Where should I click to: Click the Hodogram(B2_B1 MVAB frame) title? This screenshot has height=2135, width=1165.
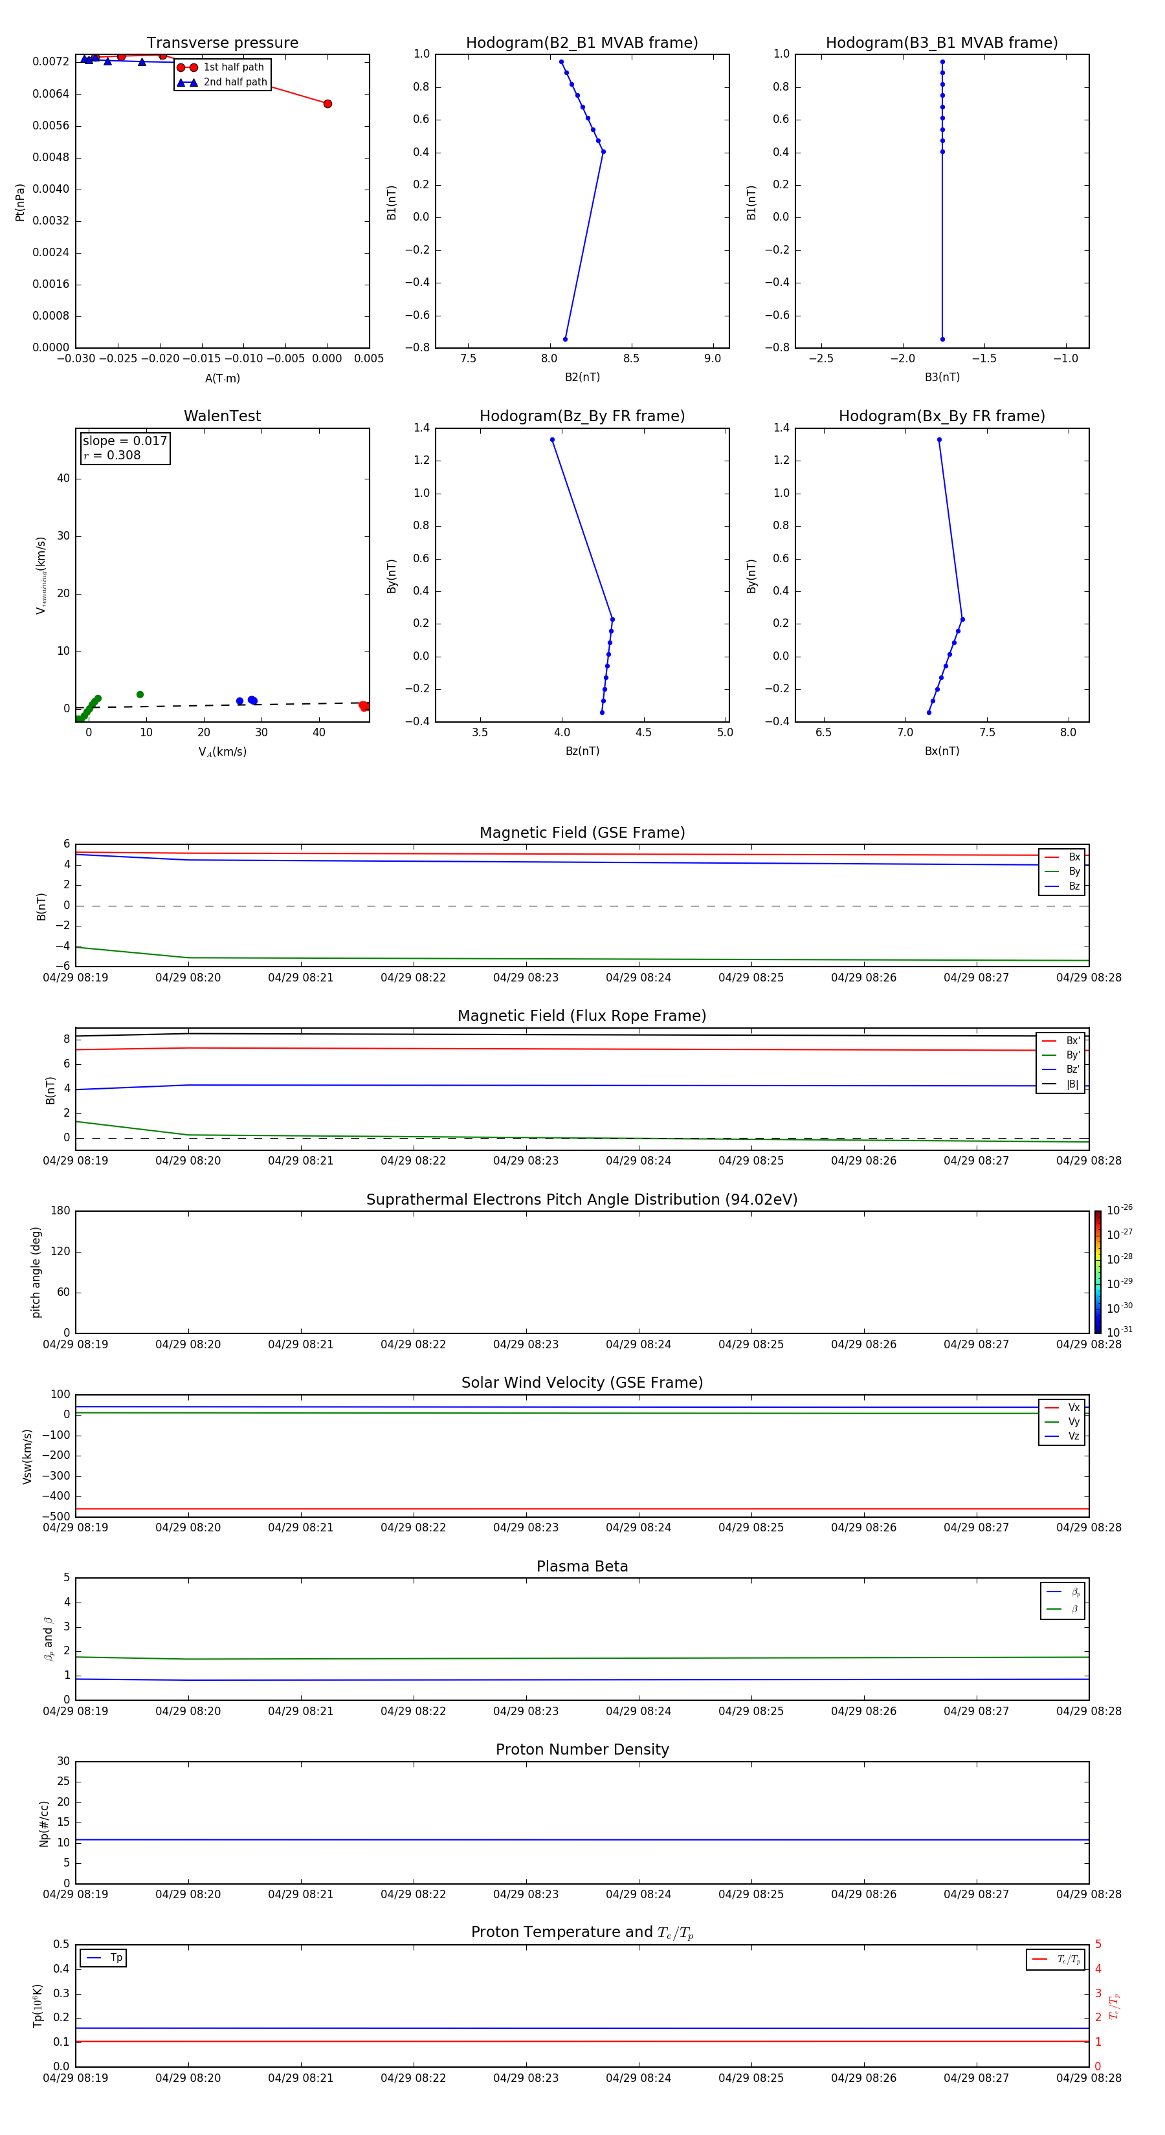[582, 43]
